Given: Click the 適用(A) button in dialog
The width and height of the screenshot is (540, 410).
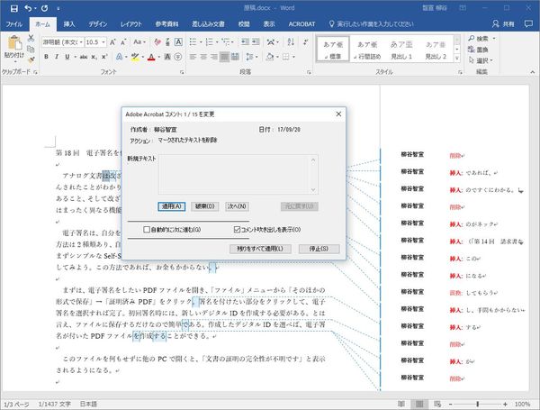Looking at the screenshot, I should pyautogui.click(x=171, y=206).
